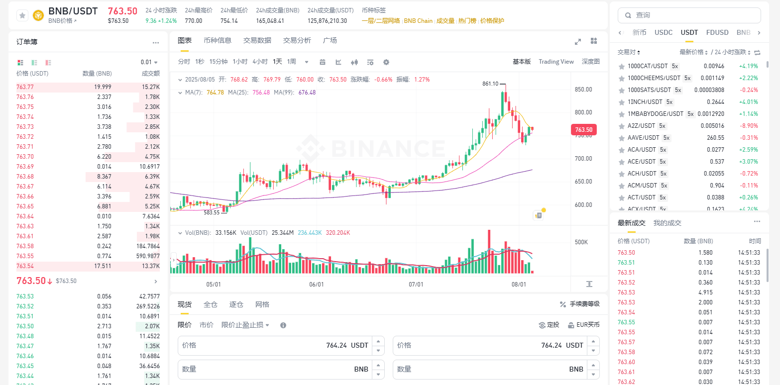Open the info icon beside 限价止盈止损
Image resolution: width=780 pixels, height=385 pixels.
click(x=283, y=325)
